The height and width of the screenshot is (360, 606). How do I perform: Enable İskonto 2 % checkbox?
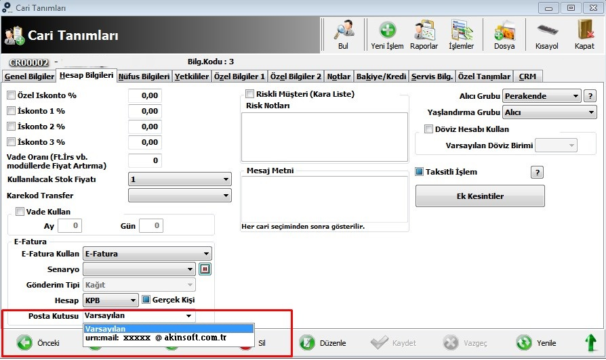click(x=12, y=126)
